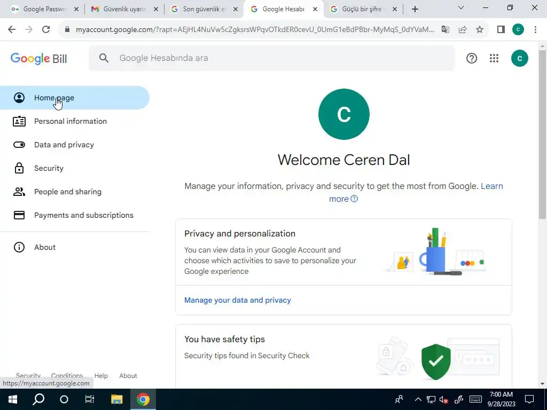Open People and sharing in sidebar
The image size is (547, 410).
pyautogui.click(x=75, y=192)
